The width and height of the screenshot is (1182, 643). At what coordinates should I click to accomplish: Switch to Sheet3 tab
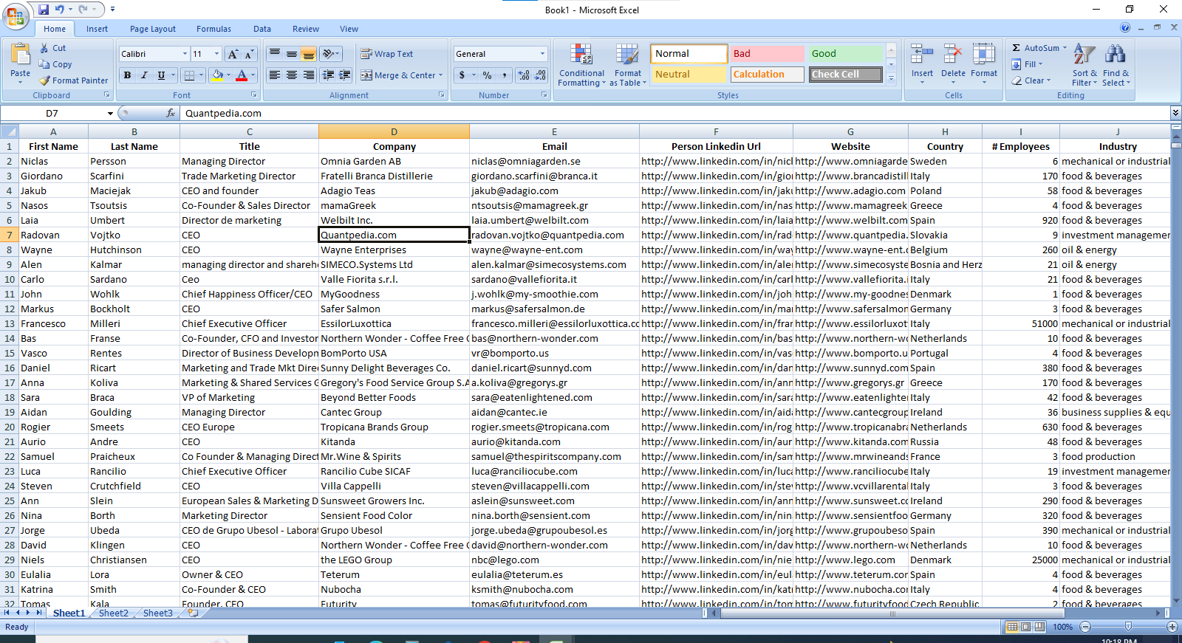(157, 613)
